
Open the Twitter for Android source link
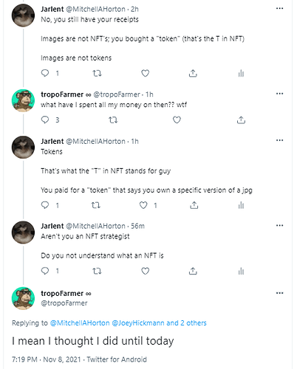click(117, 359)
